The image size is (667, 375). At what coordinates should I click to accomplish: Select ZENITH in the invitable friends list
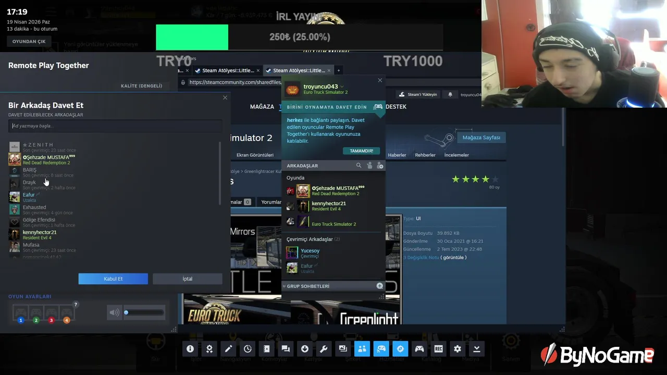click(114, 147)
